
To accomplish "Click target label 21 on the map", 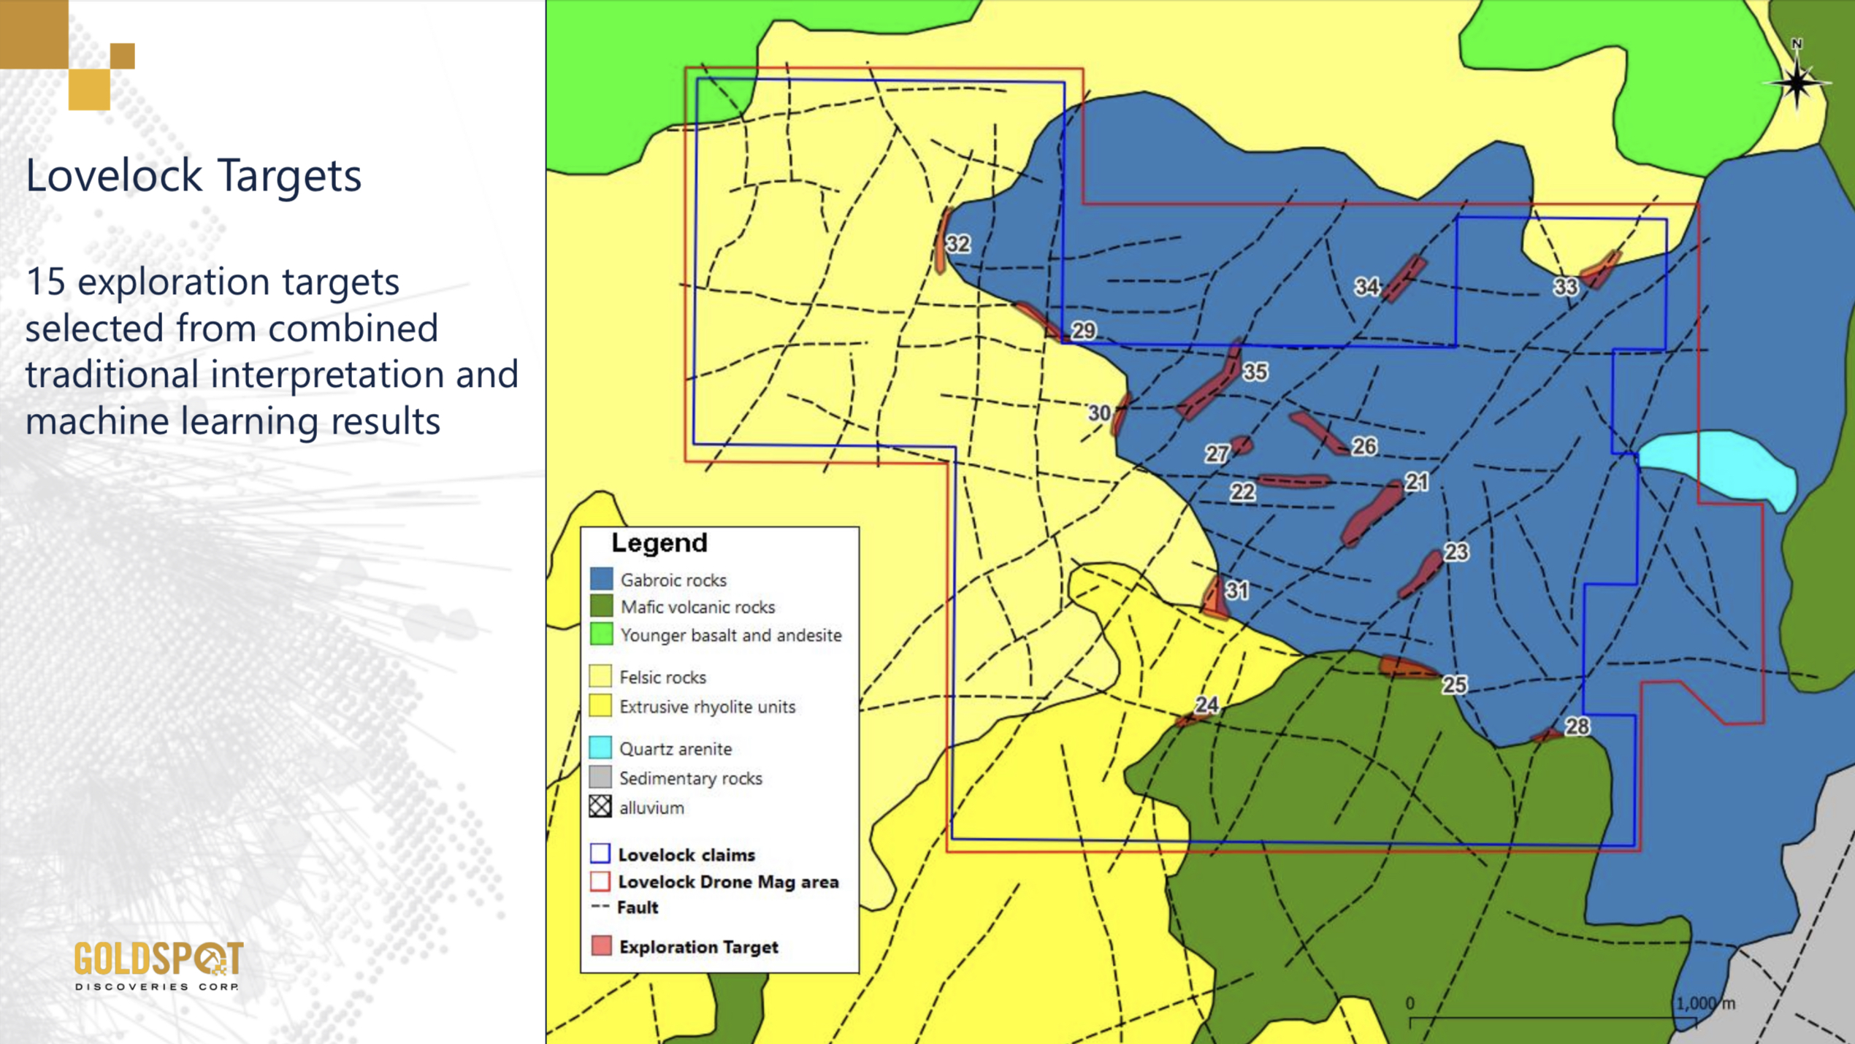I will pyautogui.click(x=1417, y=482).
